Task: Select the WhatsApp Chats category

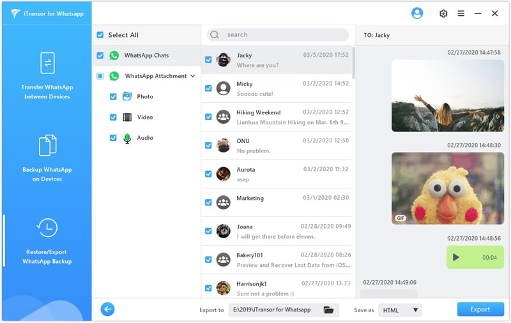Action: pyautogui.click(x=146, y=56)
